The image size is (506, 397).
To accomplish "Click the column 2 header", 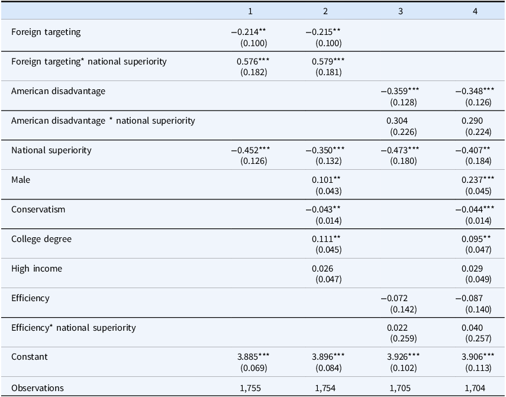I will point(325,11).
